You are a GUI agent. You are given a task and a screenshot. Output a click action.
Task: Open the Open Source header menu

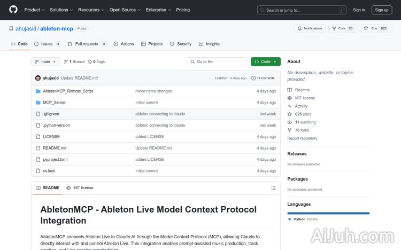pos(125,10)
